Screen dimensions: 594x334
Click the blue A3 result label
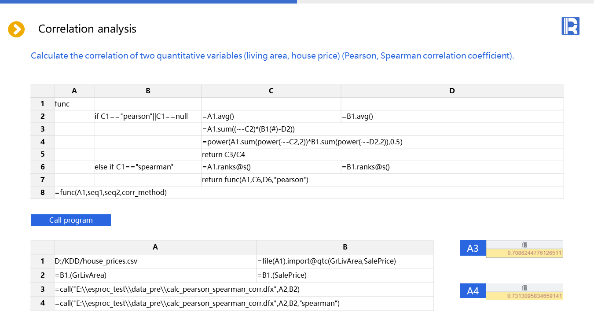[x=473, y=248]
